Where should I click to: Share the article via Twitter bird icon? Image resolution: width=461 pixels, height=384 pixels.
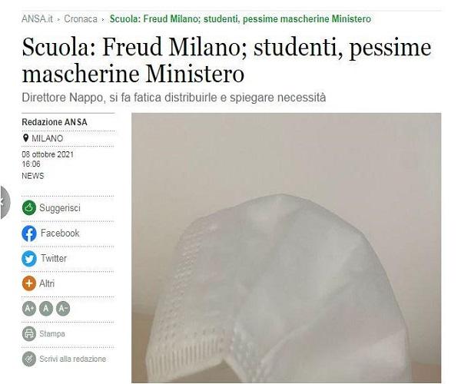point(29,259)
